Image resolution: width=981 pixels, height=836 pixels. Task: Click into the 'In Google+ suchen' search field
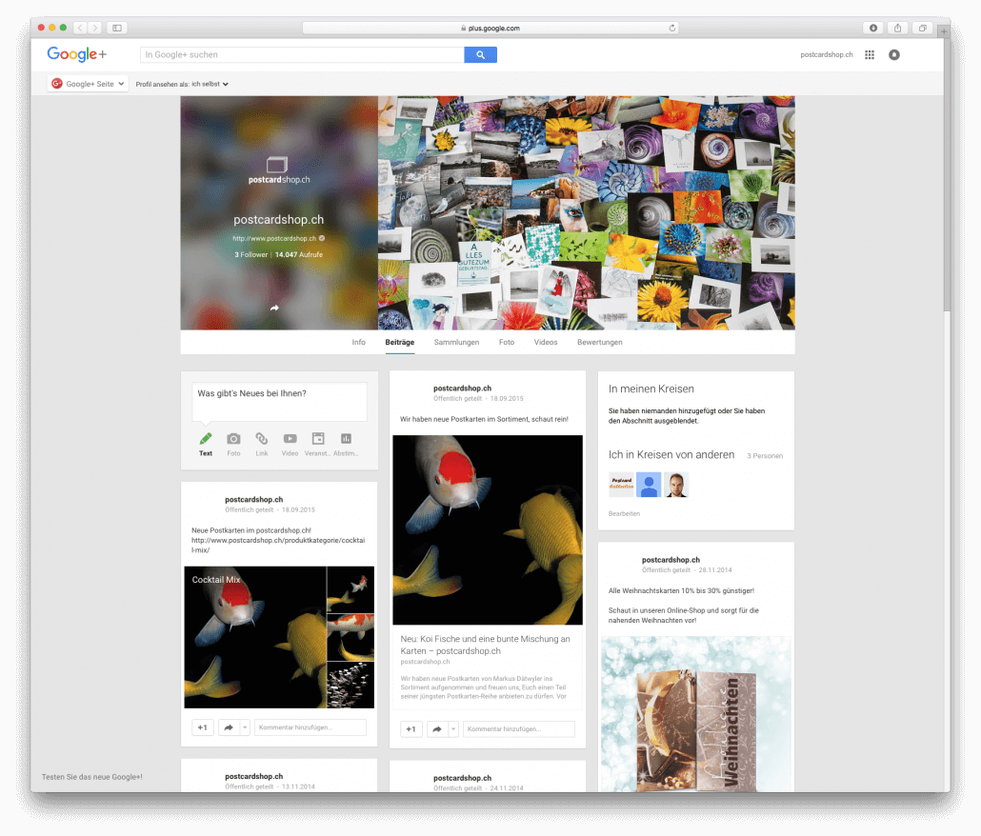[302, 55]
